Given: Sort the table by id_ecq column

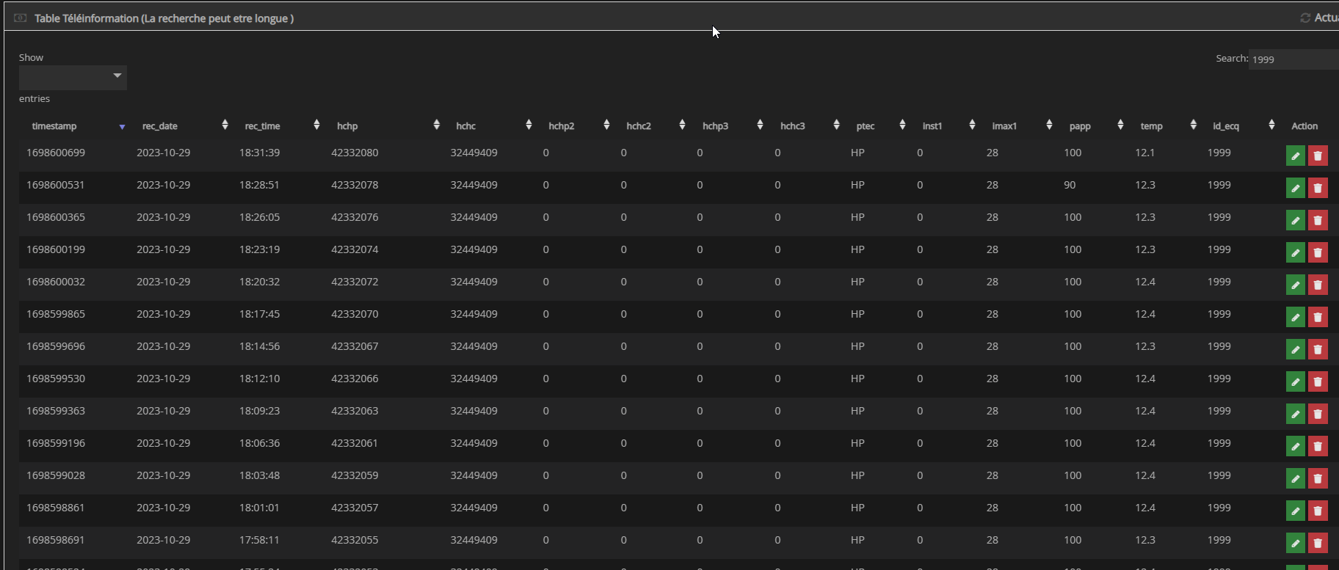Looking at the screenshot, I should click(x=1241, y=126).
